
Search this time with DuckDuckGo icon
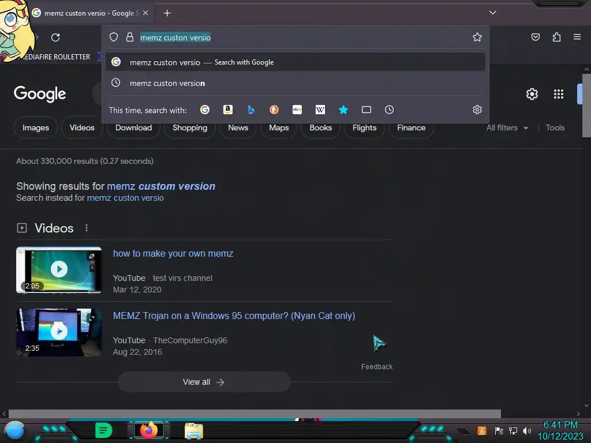(x=274, y=110)
